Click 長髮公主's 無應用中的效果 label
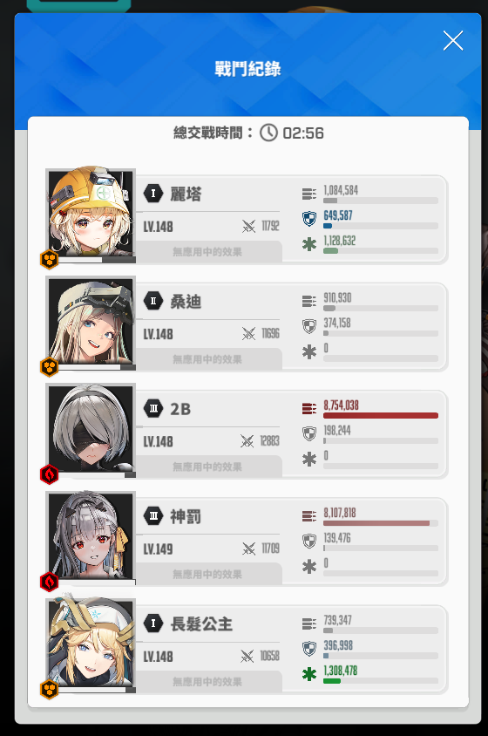 [207, 682]
